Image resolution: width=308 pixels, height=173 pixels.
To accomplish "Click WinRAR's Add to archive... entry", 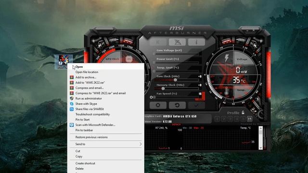I will click(106, 77).
